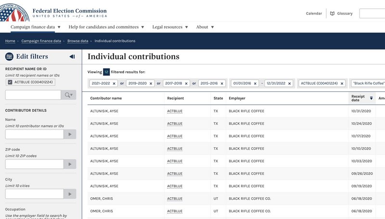
Task: Open ACTBLUE link in 10/31/2020 row
Action: pos(175,111)
